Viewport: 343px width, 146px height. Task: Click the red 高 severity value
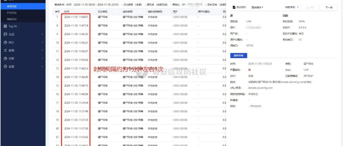point(249,70)
